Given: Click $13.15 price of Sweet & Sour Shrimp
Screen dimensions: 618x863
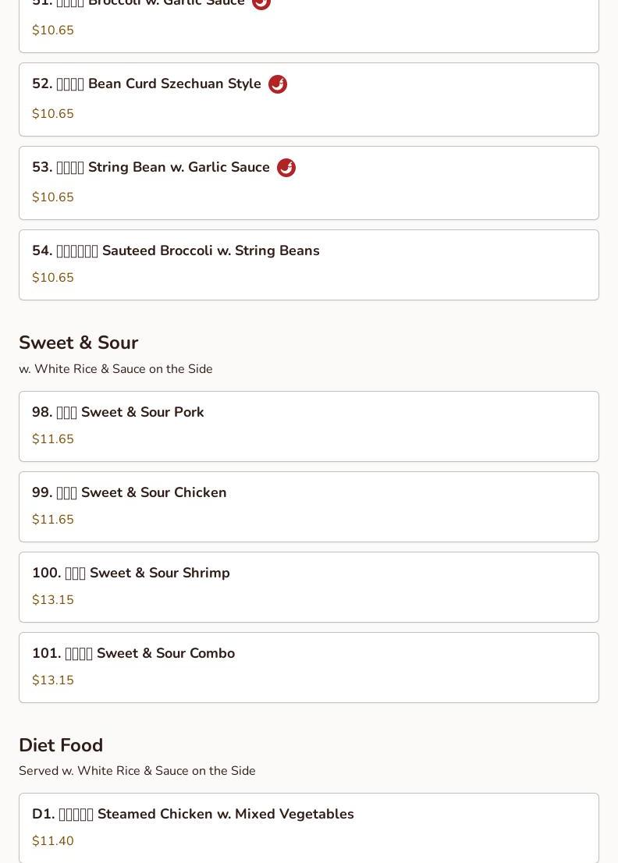Looking at the screenshot, I should tap(53, 600).
